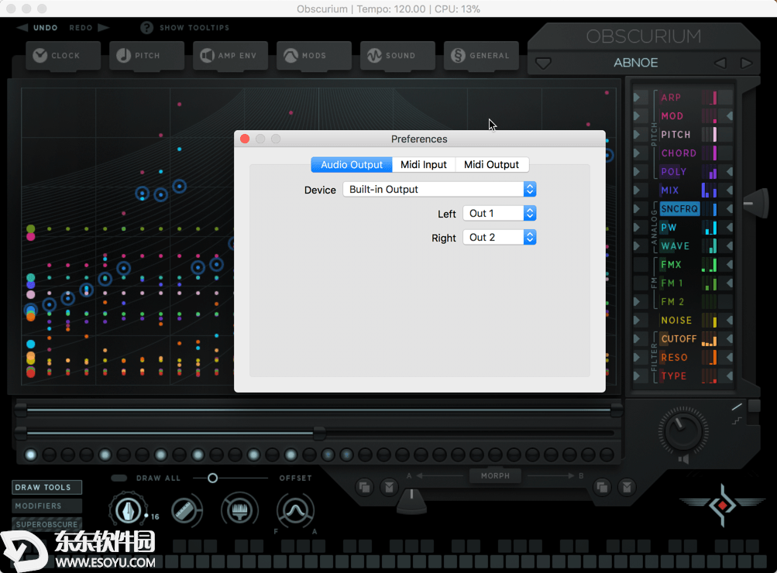Click the UNDO arrow button
Viewport: 777px width, 573px height.
click(x=22, y=27)
